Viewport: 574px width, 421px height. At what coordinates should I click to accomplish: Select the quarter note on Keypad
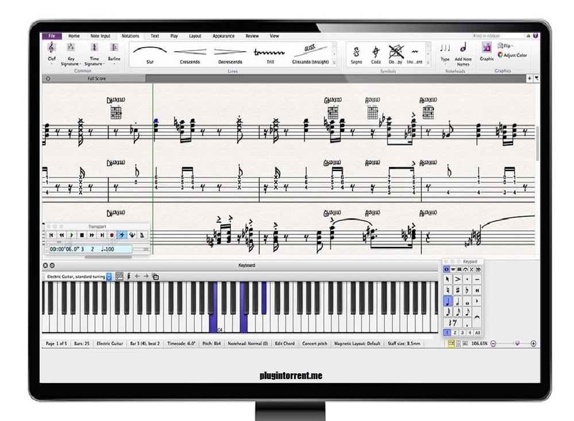click(448, 302)
